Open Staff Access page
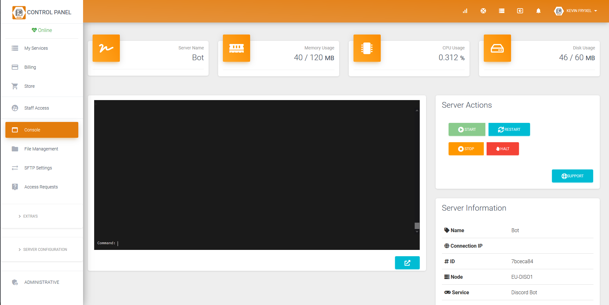609x305 pixels. [x=42, y=108]
